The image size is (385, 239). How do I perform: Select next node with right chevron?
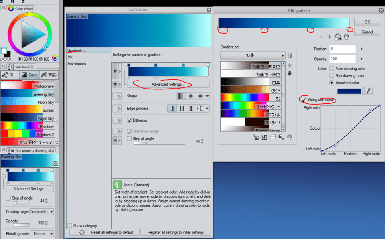point(330,37)
